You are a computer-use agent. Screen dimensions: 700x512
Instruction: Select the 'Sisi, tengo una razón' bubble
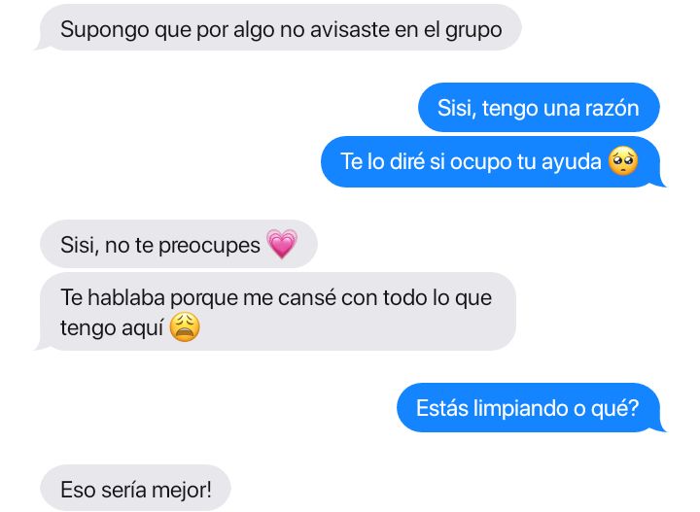point(539,108)
